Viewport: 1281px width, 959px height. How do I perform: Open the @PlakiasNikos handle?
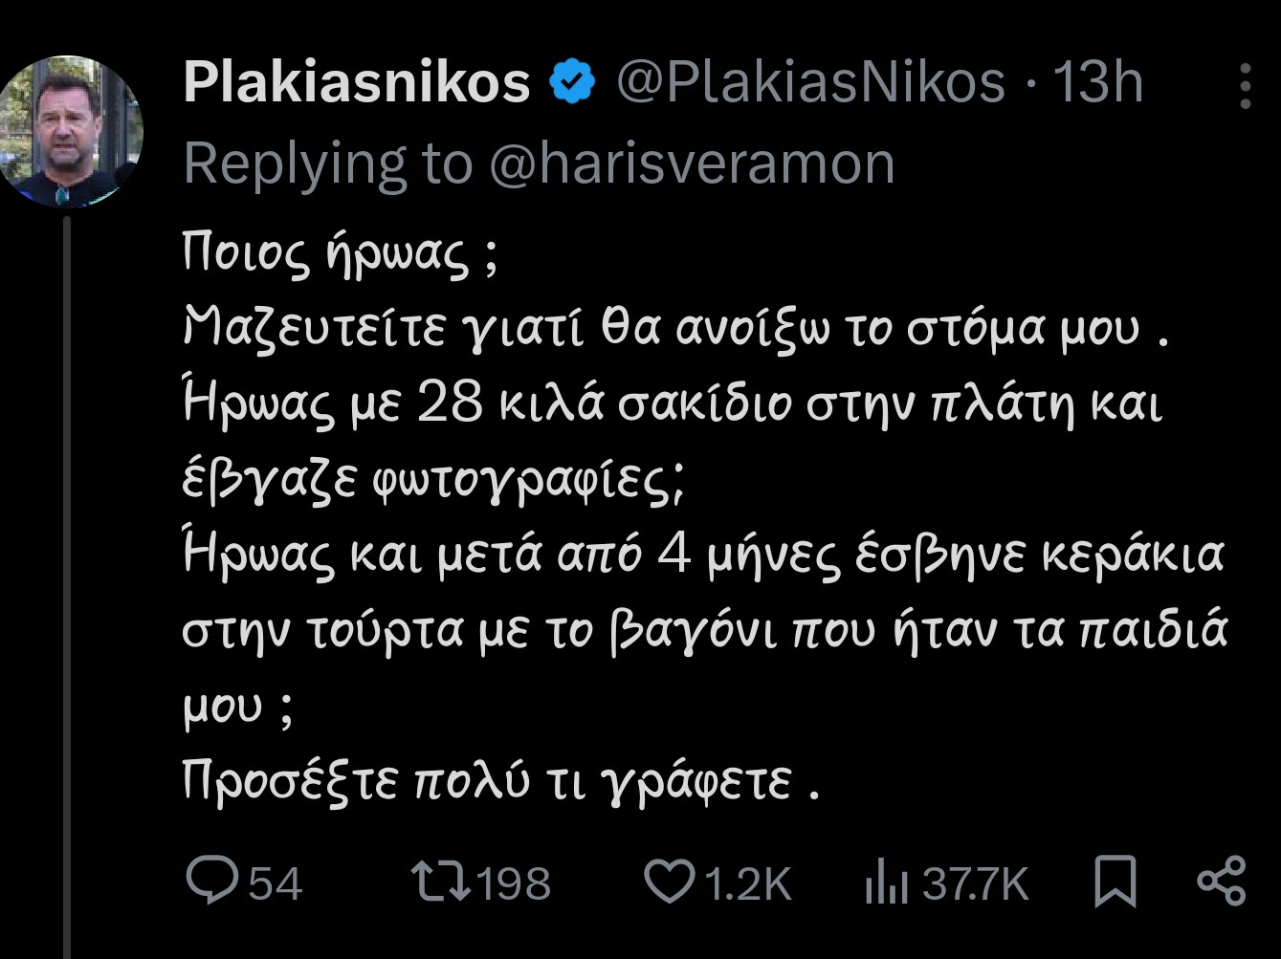coord(809,82)
